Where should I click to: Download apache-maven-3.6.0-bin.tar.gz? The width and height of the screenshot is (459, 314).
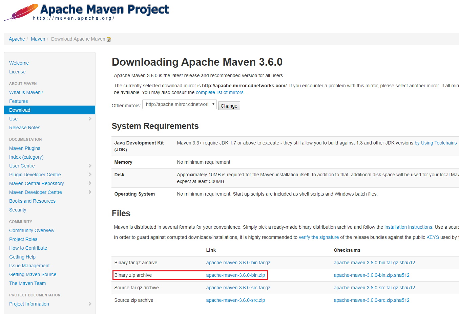[238, 263]
